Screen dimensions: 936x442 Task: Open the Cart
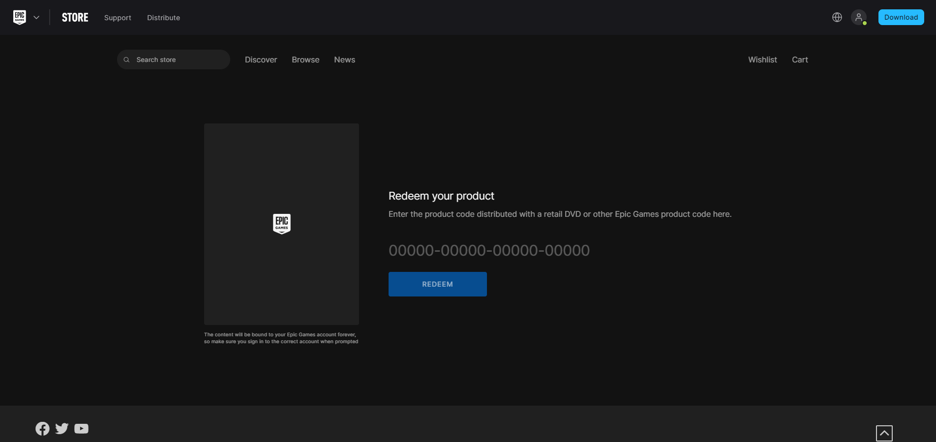coord(800,59)
